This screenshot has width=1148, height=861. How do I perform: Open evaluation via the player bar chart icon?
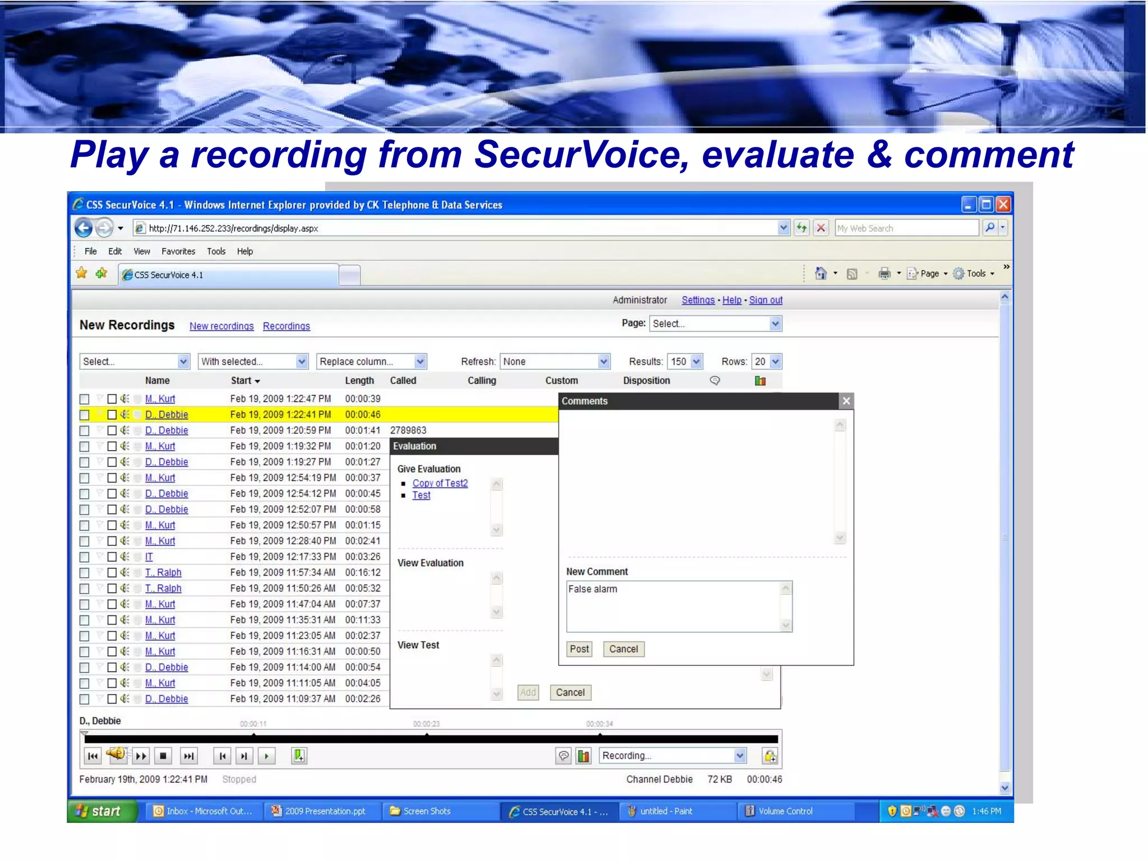[584, 756]
